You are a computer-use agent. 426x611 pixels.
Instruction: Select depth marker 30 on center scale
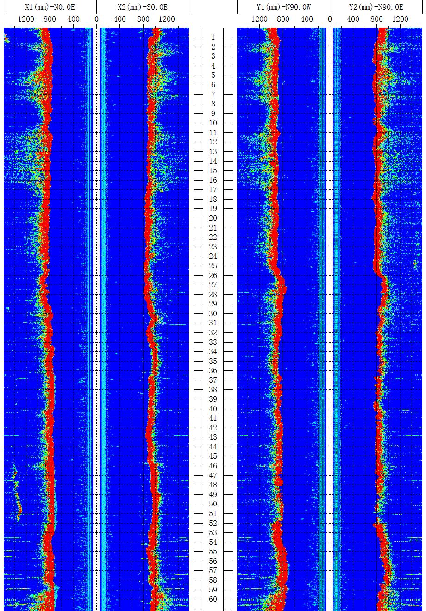213,313
